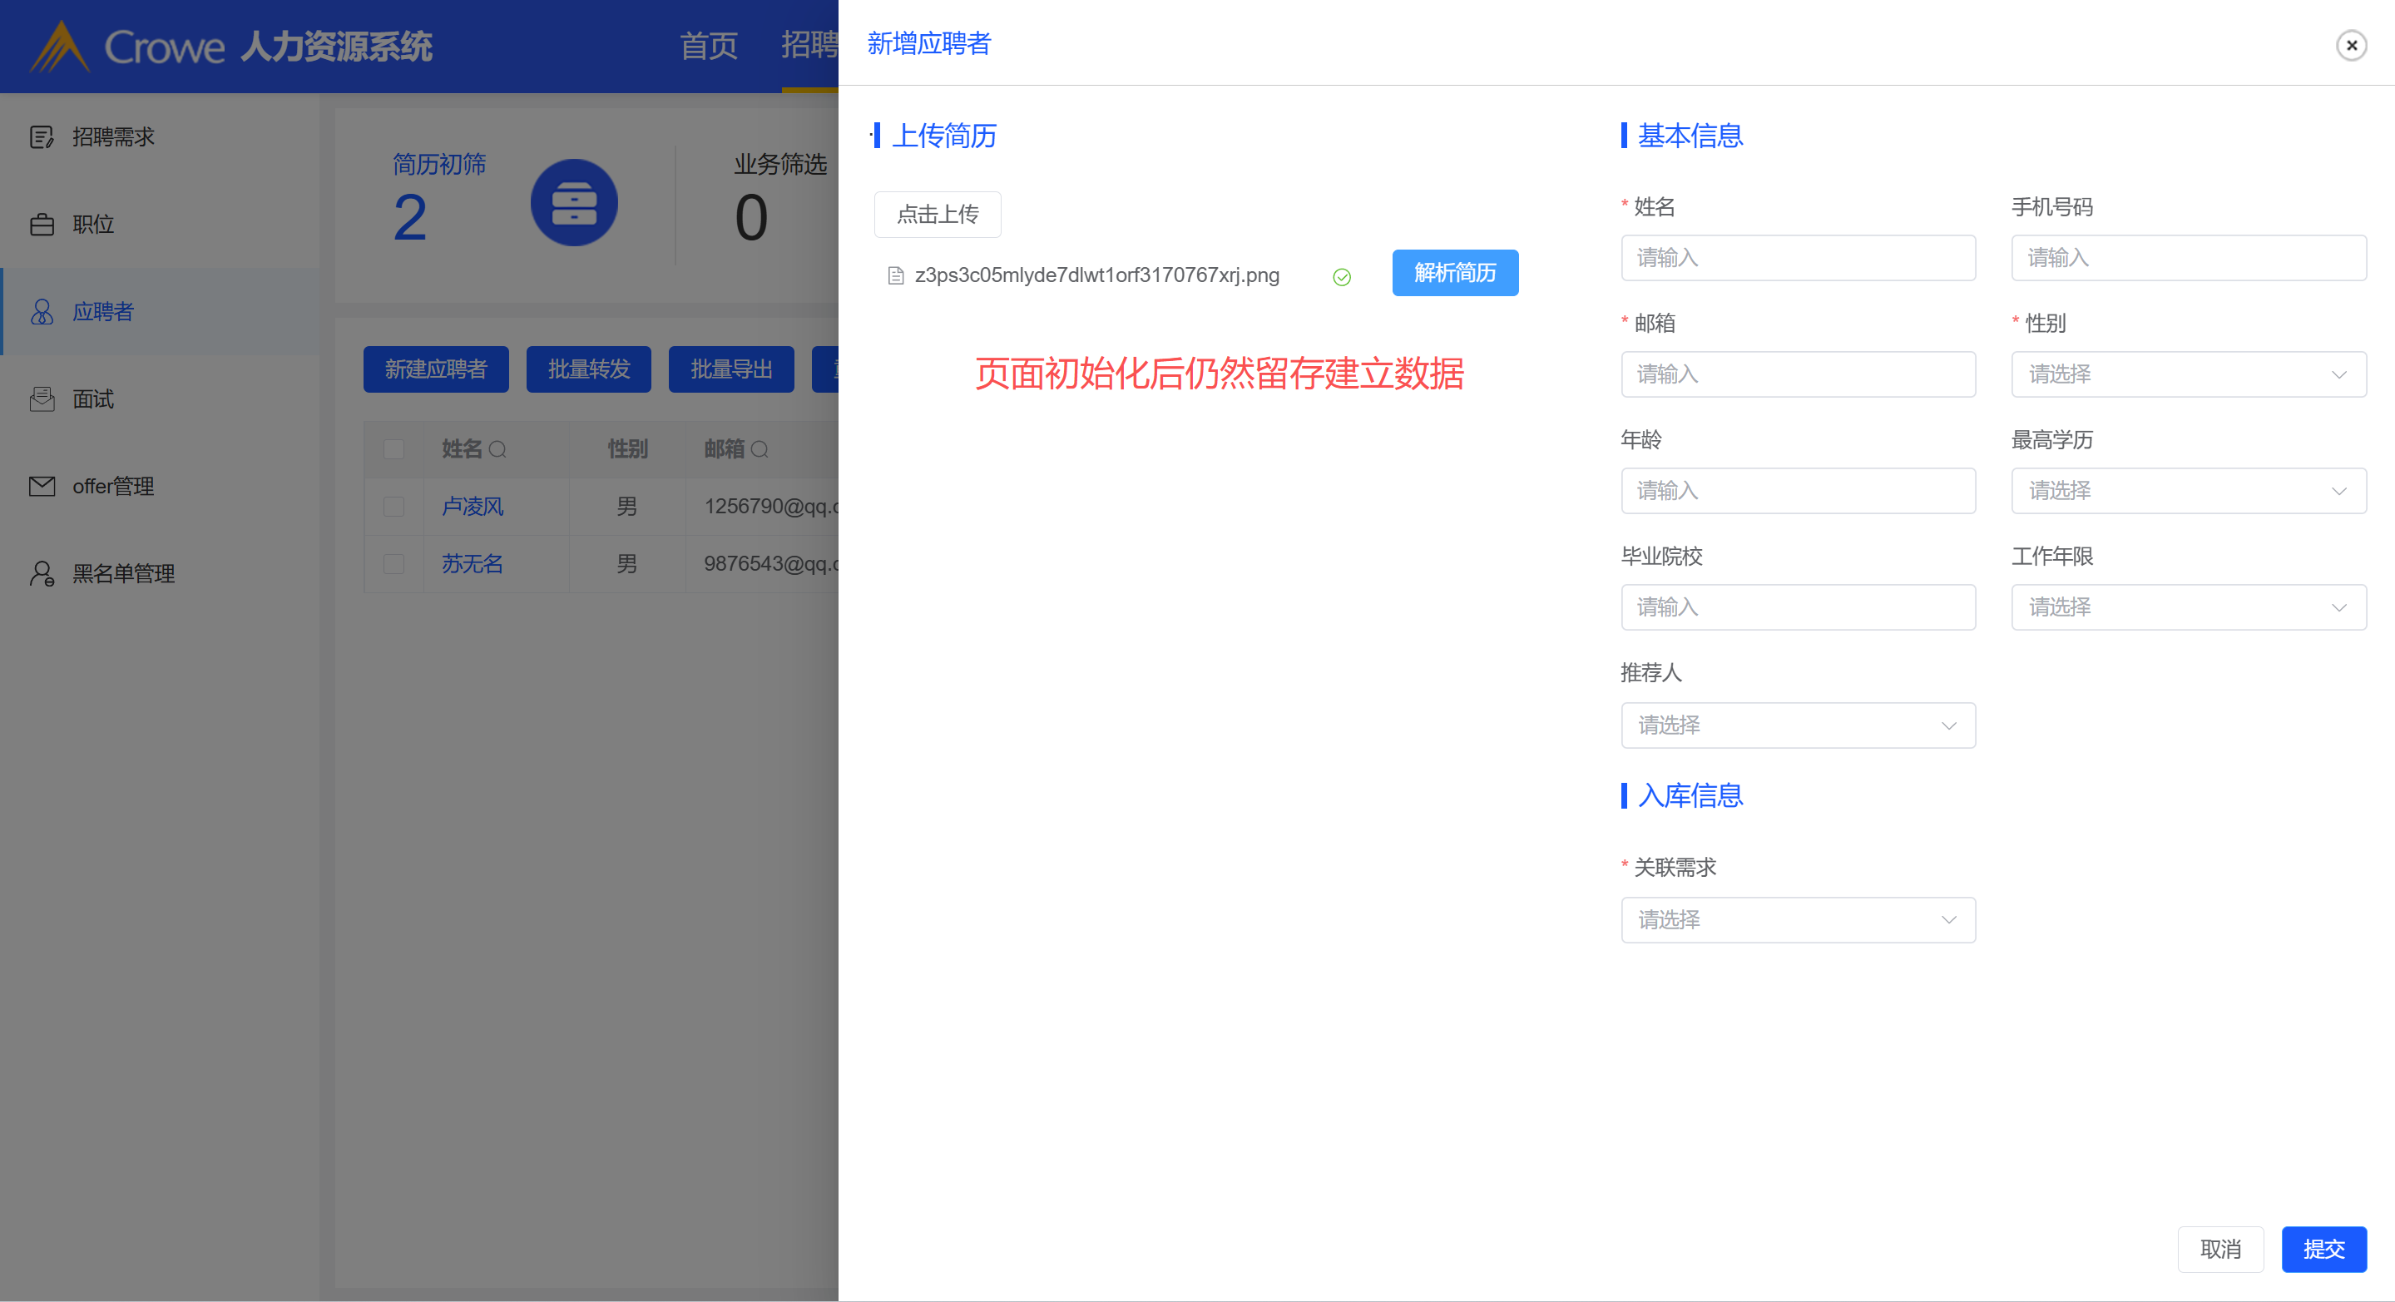The width and height of the screenshot is (2395, 1302).
Task: Open the 关联需求 select box
Action: [1797, 921]
